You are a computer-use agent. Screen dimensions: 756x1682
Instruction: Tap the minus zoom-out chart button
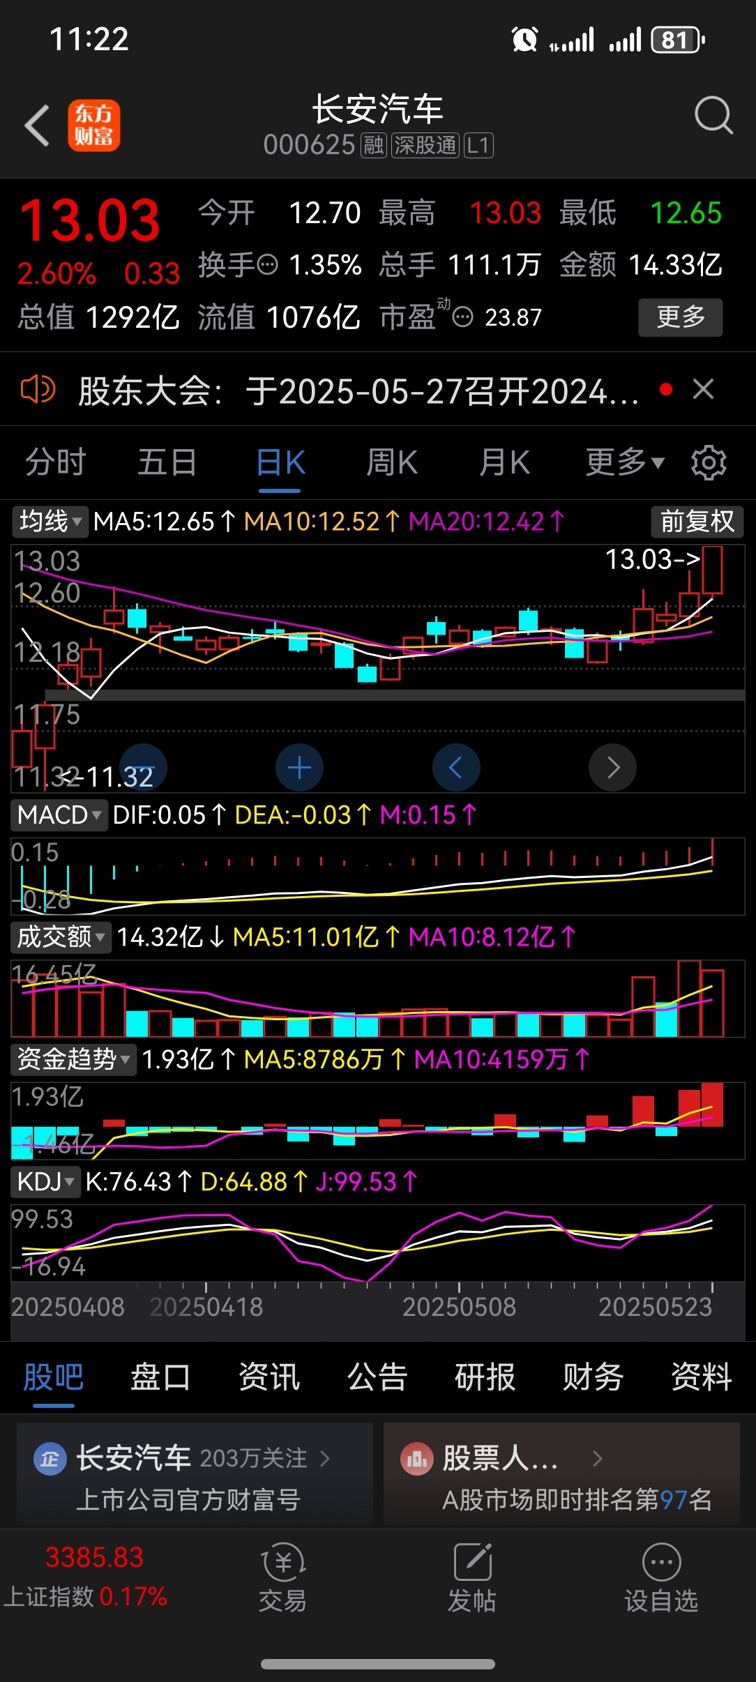click(x=144, y=768)
